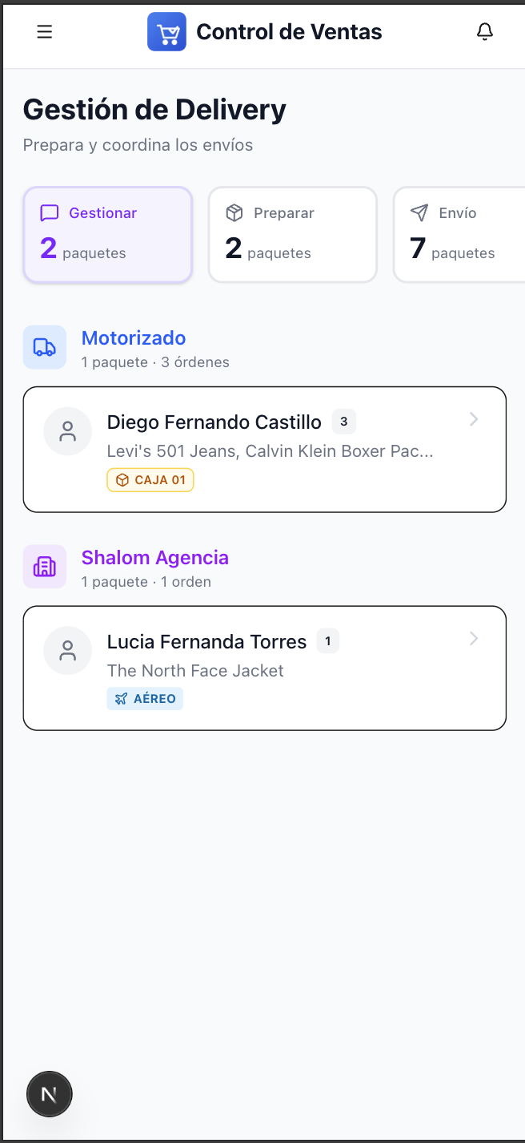Switch to the Preparar tab

[x=292, y=234]
